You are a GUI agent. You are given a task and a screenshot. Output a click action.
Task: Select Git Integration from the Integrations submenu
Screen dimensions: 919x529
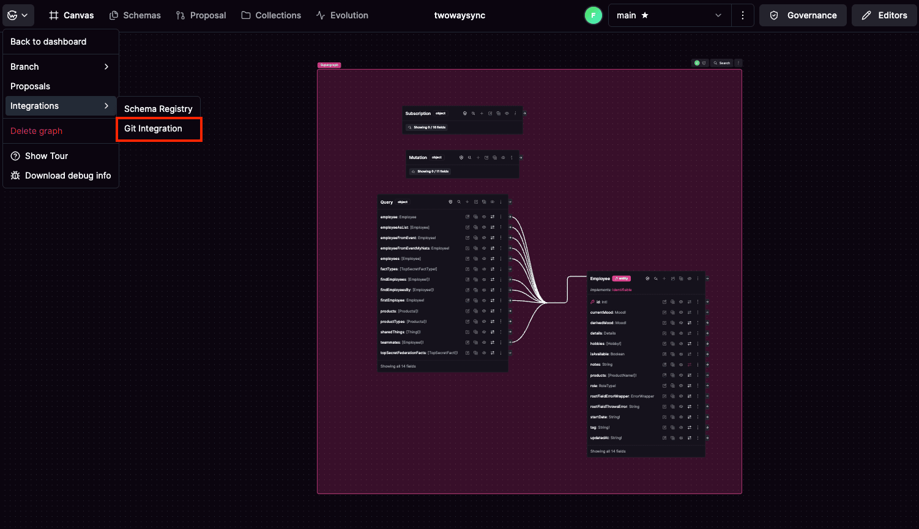coord(152,128)
